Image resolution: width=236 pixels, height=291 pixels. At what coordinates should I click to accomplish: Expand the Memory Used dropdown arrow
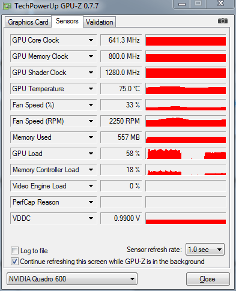pyautogui.click(x=91, y=137)
